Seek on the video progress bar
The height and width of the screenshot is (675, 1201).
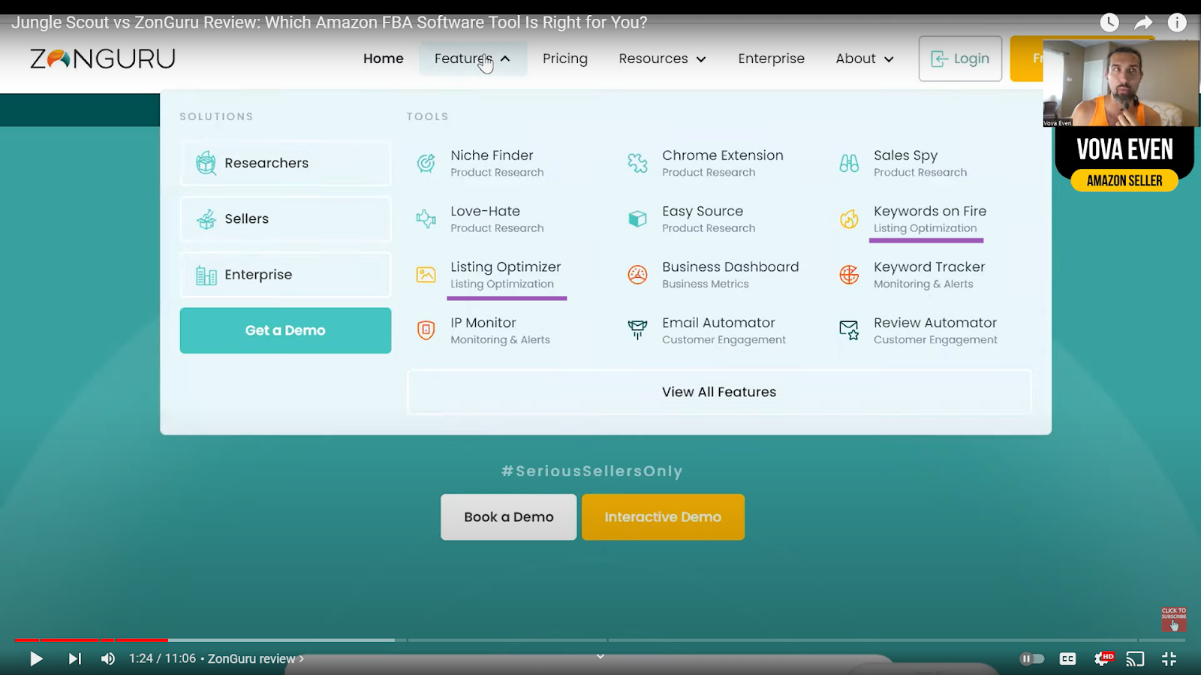600,640
